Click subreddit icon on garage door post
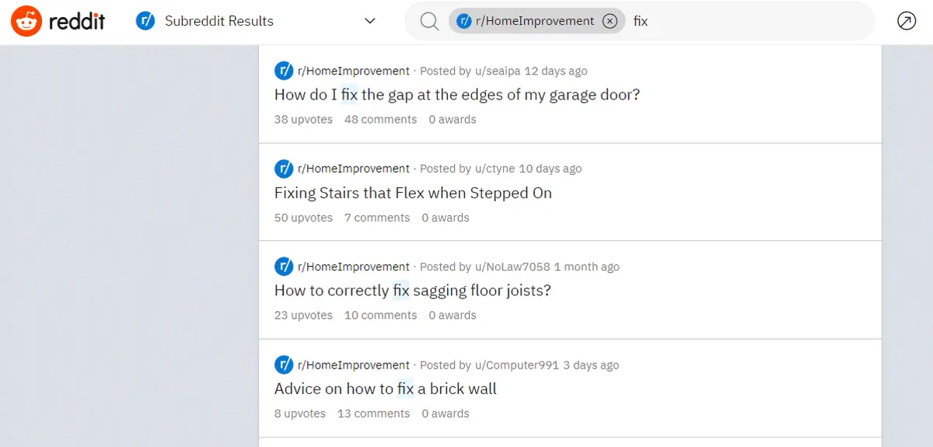933x447 pixels. coord(284,71)
